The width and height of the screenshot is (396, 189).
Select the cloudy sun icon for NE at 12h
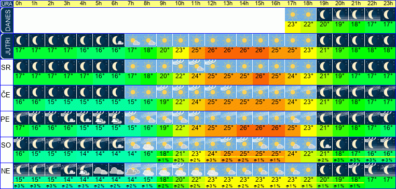pyautogui.click(x=213, y=170)
